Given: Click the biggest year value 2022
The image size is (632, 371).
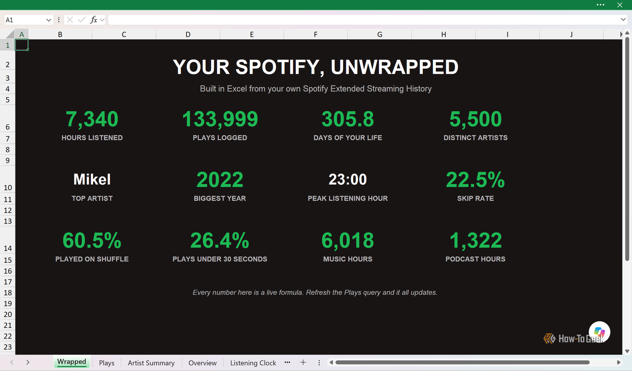Looking at the screenshot, I should [220, 180].
